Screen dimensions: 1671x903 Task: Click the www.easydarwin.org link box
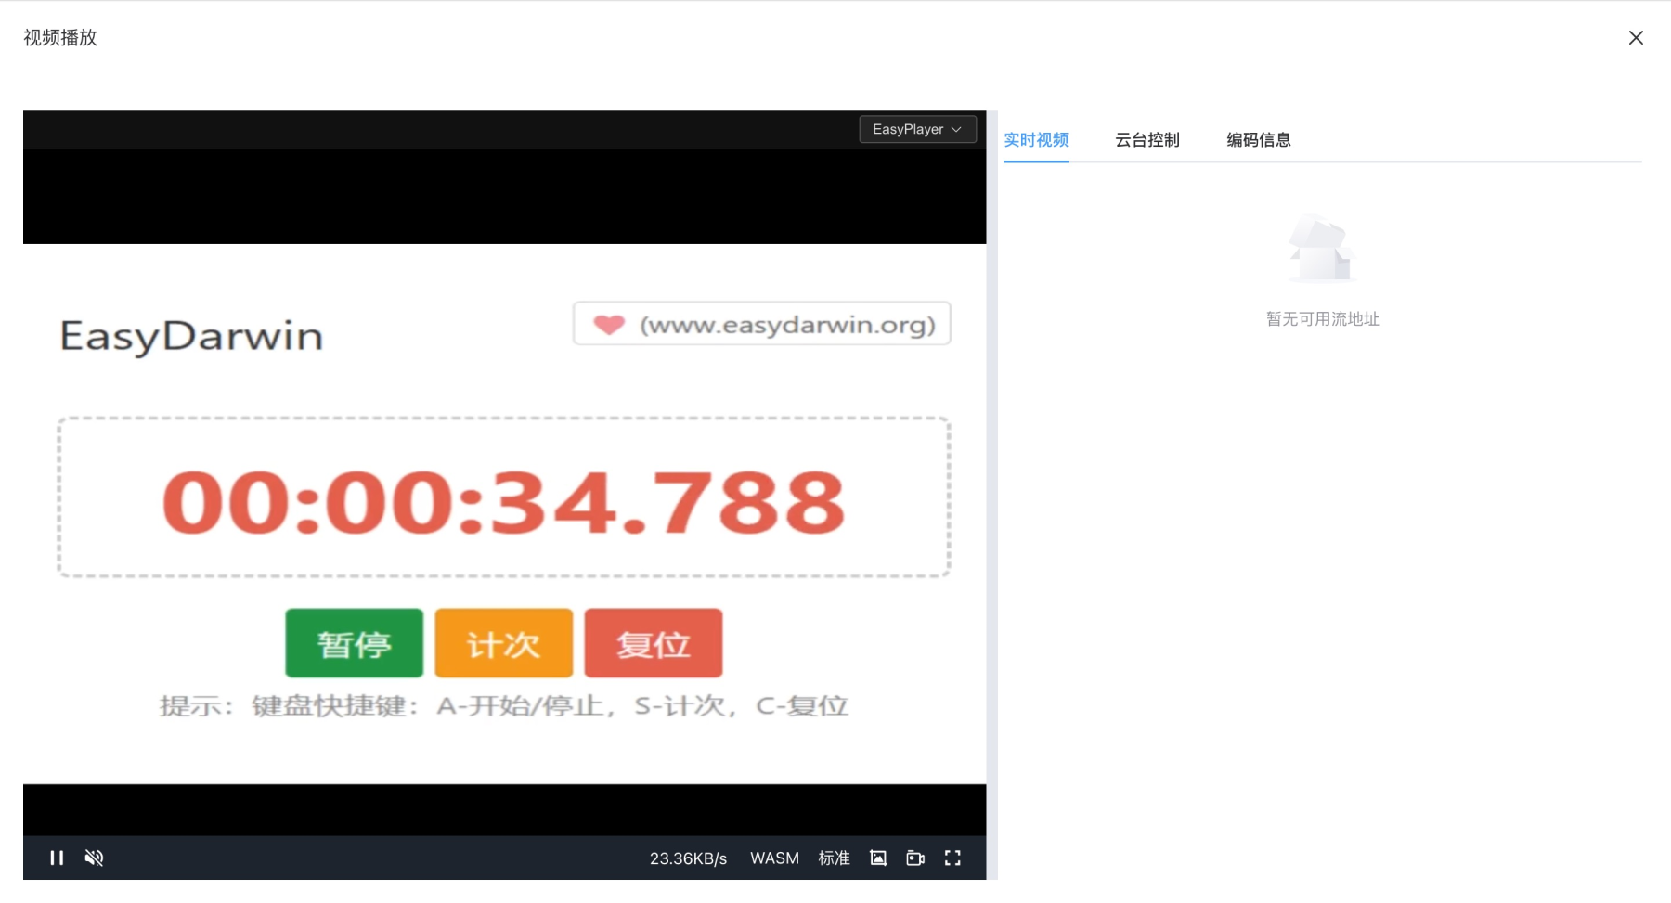pyautogui.click(x=762, y=324)
